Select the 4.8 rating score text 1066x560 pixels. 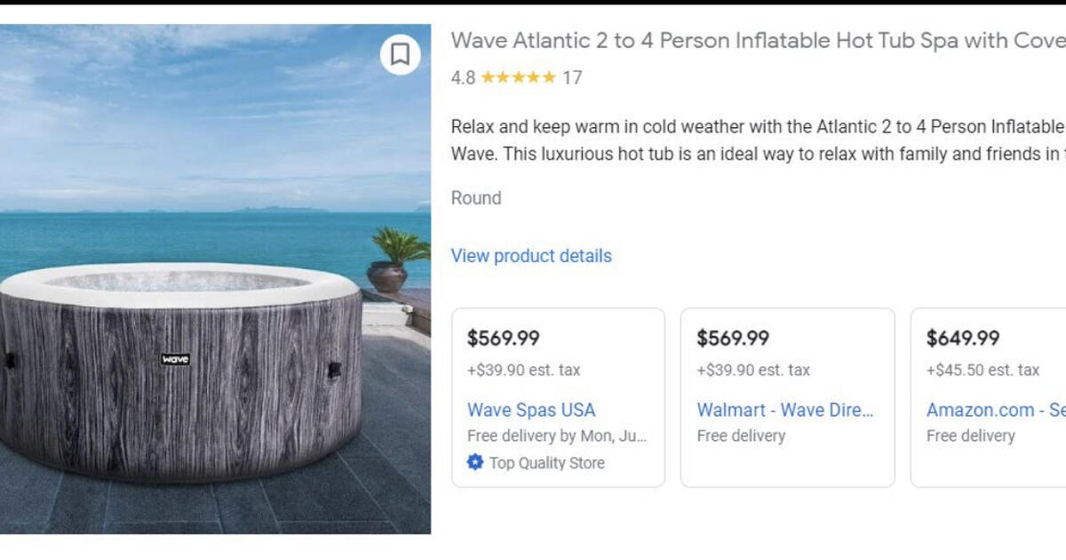(463, 77)
